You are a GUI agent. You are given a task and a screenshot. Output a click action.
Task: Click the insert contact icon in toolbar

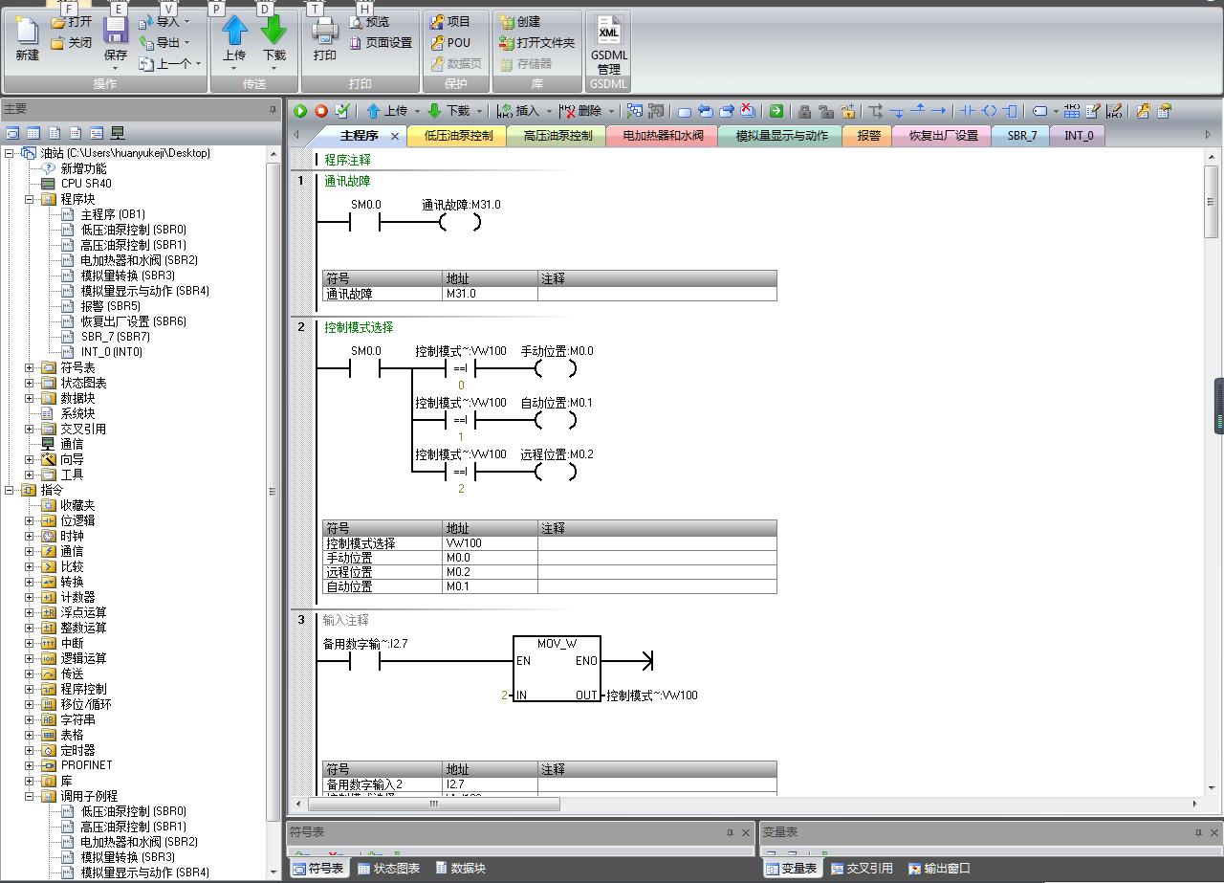968,111
